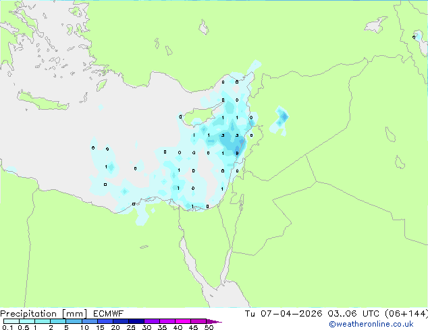Viewport: 428px width, 330px height.
Task: Click the legend label '35'
Action: 162,327
